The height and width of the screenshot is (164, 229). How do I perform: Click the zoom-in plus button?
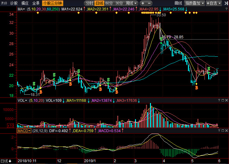point(143,3)
